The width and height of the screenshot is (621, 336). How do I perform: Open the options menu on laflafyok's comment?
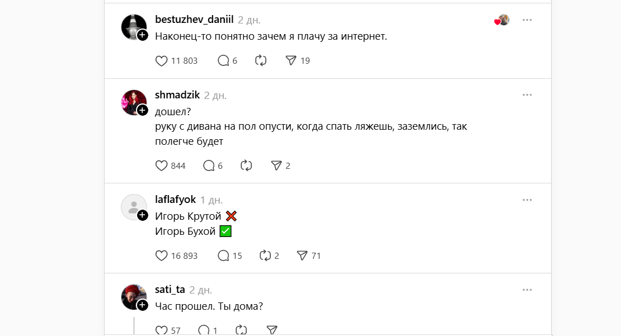click(x=526, y=200)
